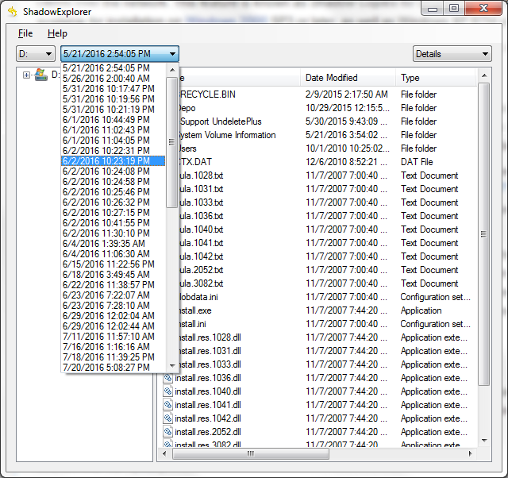Click the D: drive icon in tree
Viewport: 508px width, 478px height.
41,75
